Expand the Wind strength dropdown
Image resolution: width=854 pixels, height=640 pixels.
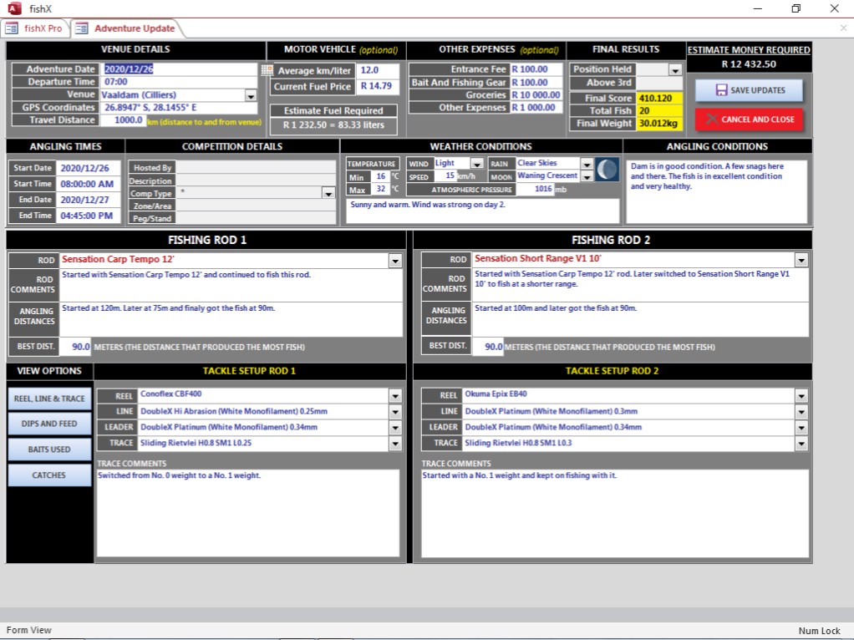[476, 164]
